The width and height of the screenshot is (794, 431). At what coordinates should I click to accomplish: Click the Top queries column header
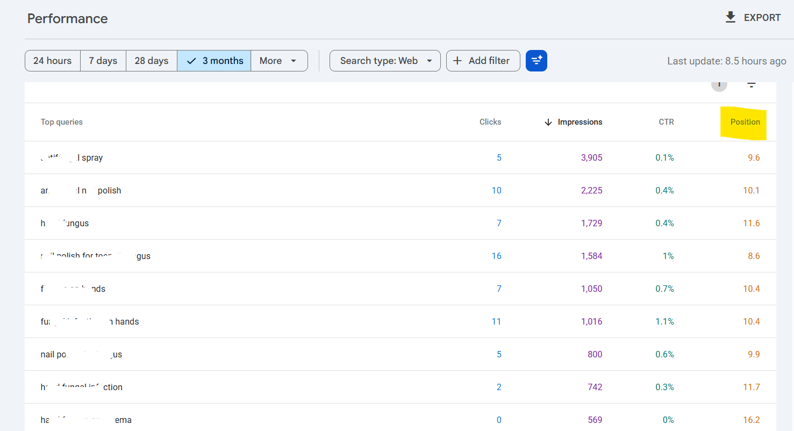coord(62,122)
